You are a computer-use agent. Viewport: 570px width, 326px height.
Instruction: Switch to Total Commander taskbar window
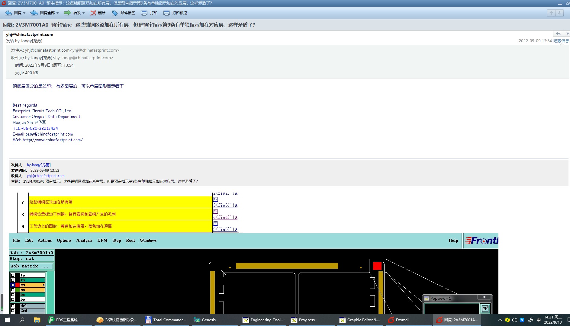[x=166, y=320]
